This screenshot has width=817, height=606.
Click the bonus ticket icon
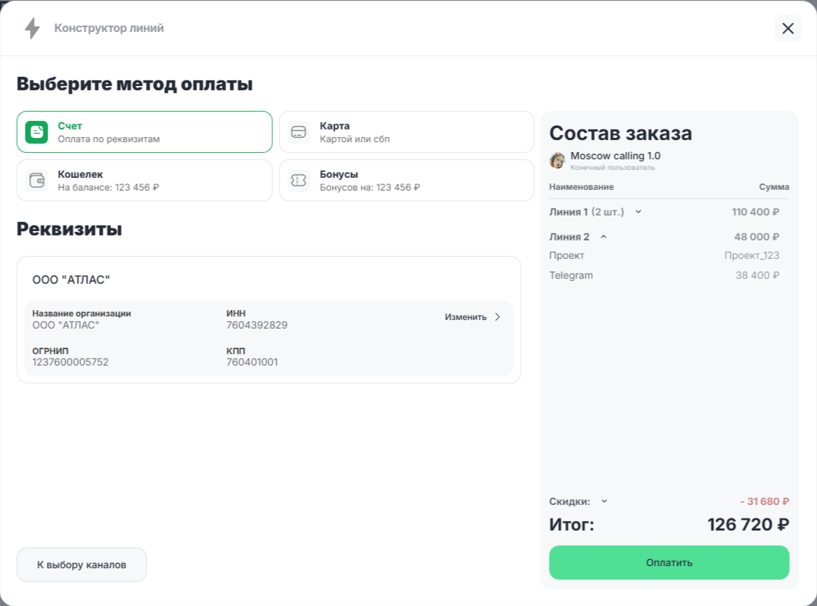299,181
